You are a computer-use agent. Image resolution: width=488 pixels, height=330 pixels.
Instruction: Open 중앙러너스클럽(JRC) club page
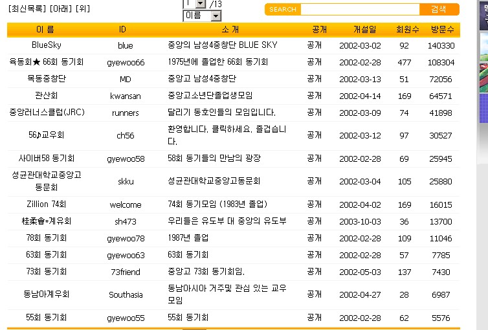[x=47, y=113]
